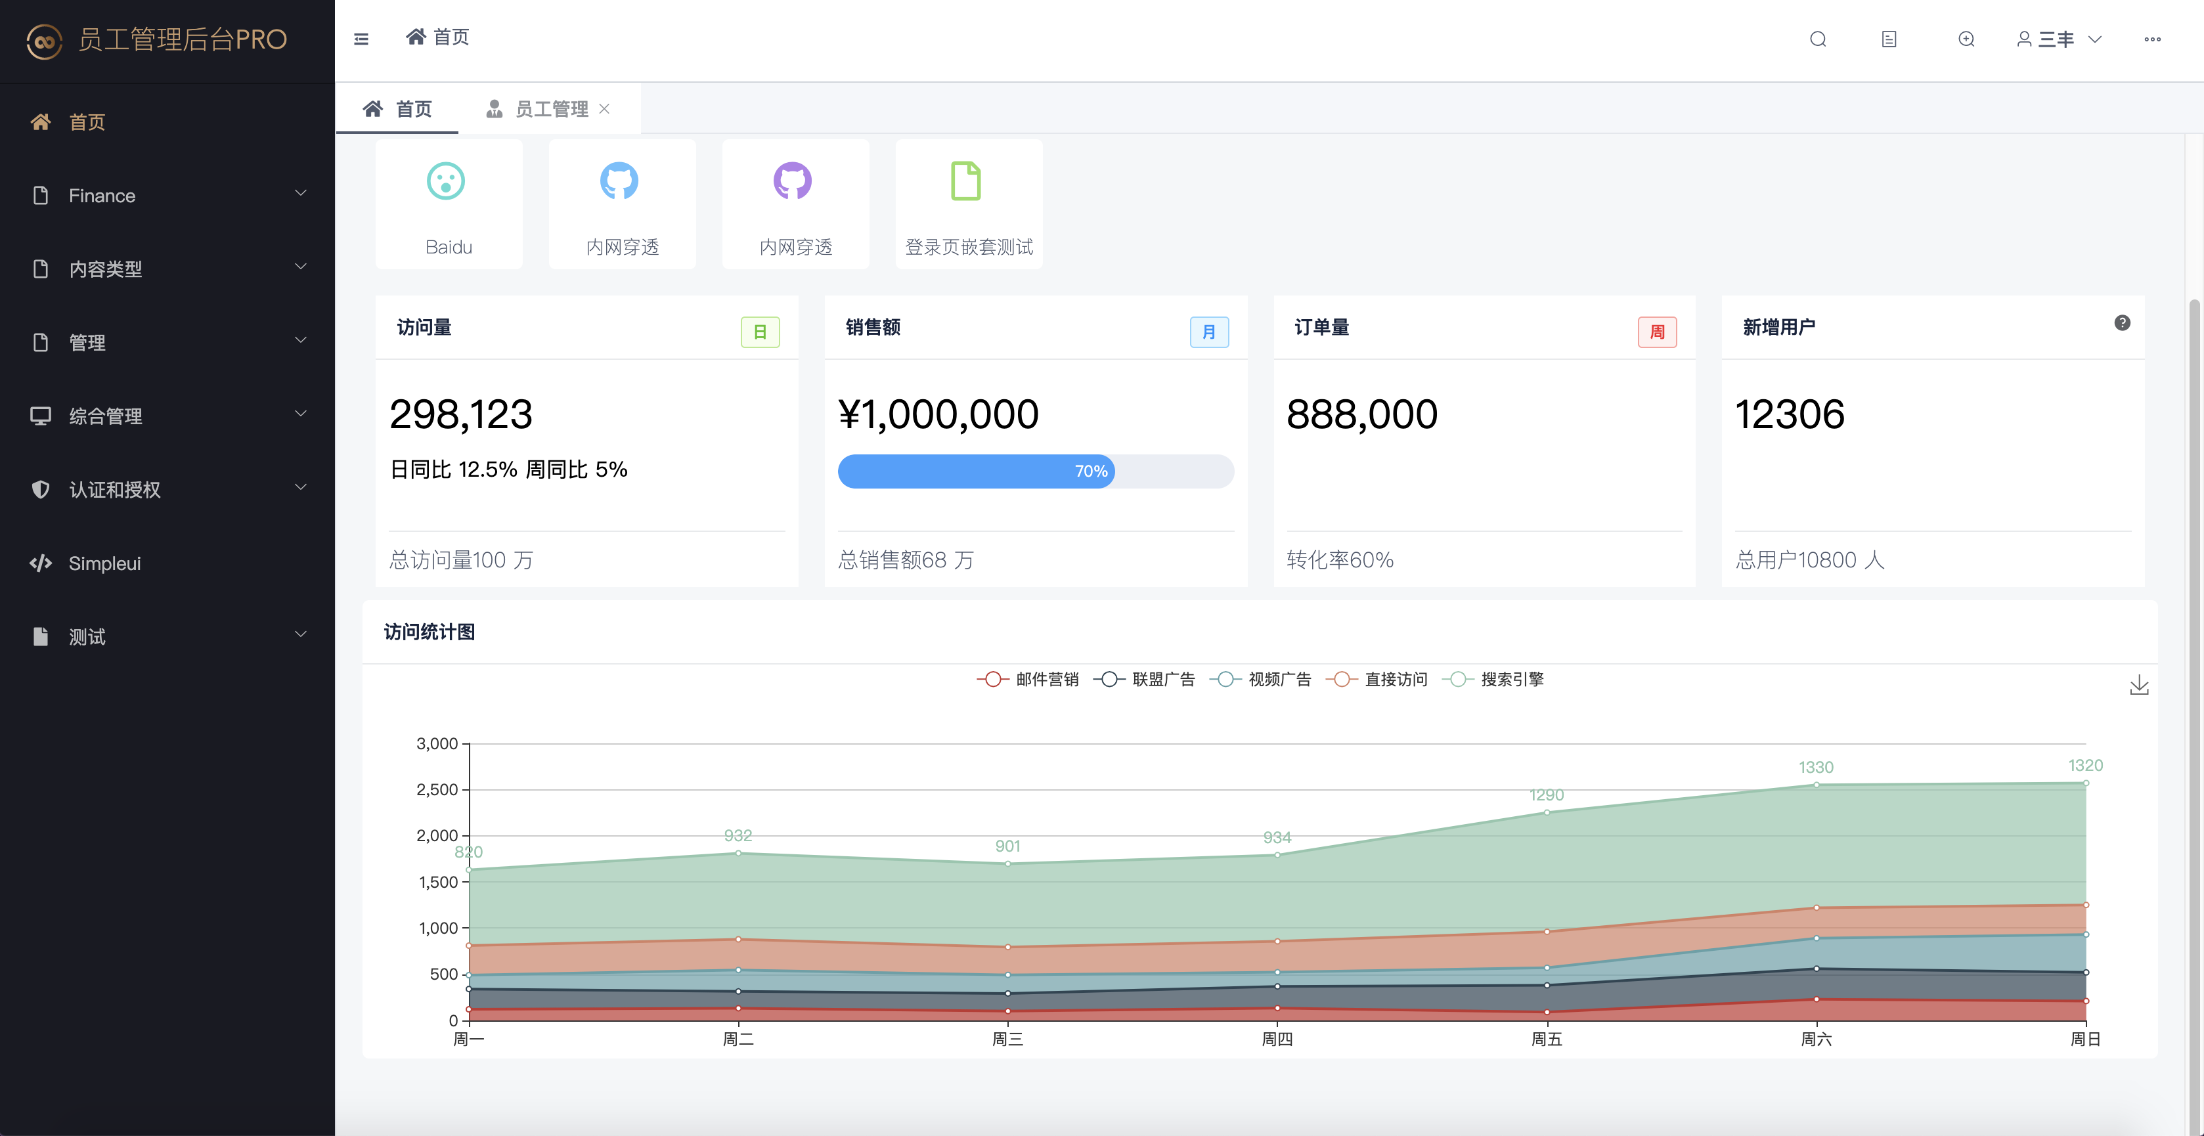Download the chart using save icon

(2138, 685)
